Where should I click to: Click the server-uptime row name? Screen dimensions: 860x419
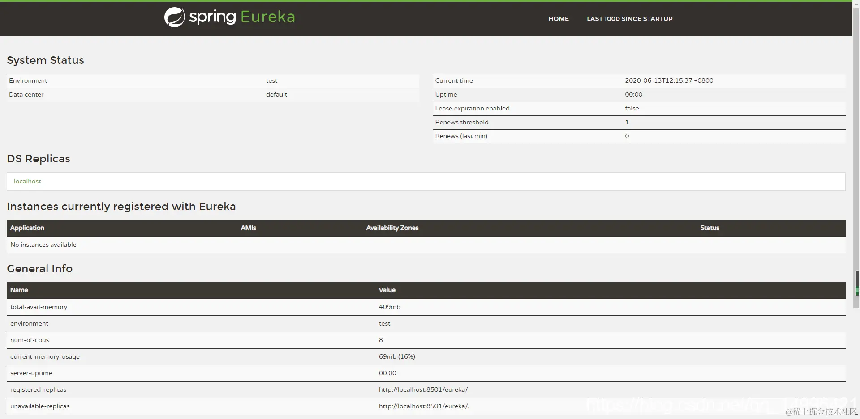click(x=31, y=373)
